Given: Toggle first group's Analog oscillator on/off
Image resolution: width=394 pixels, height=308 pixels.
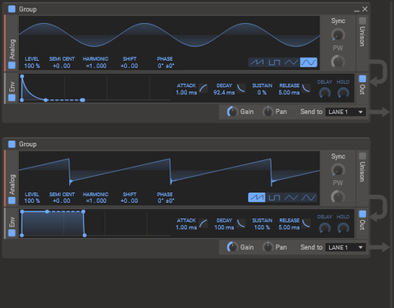Looking at the screenshot, I should 11,65.
